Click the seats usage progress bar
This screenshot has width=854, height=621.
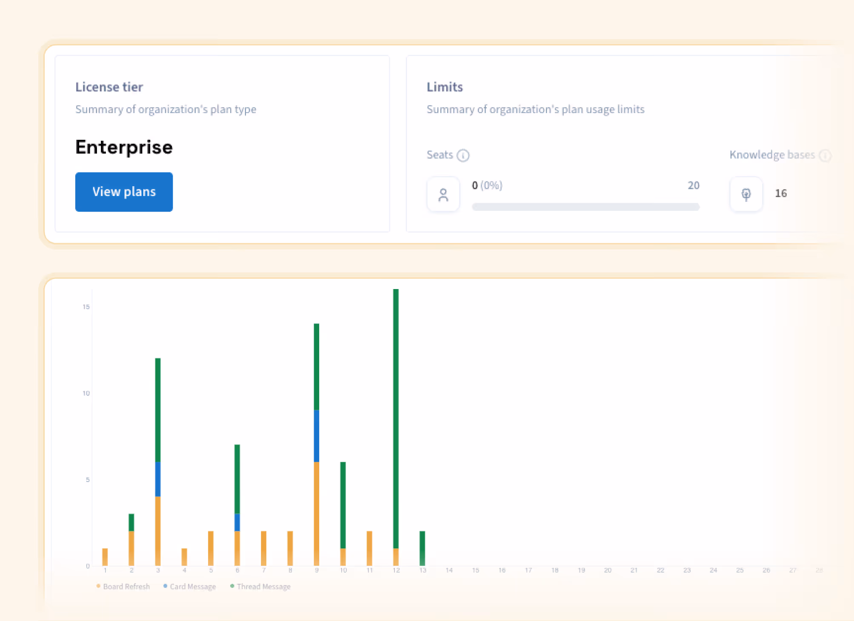click(x=586, y=207)
